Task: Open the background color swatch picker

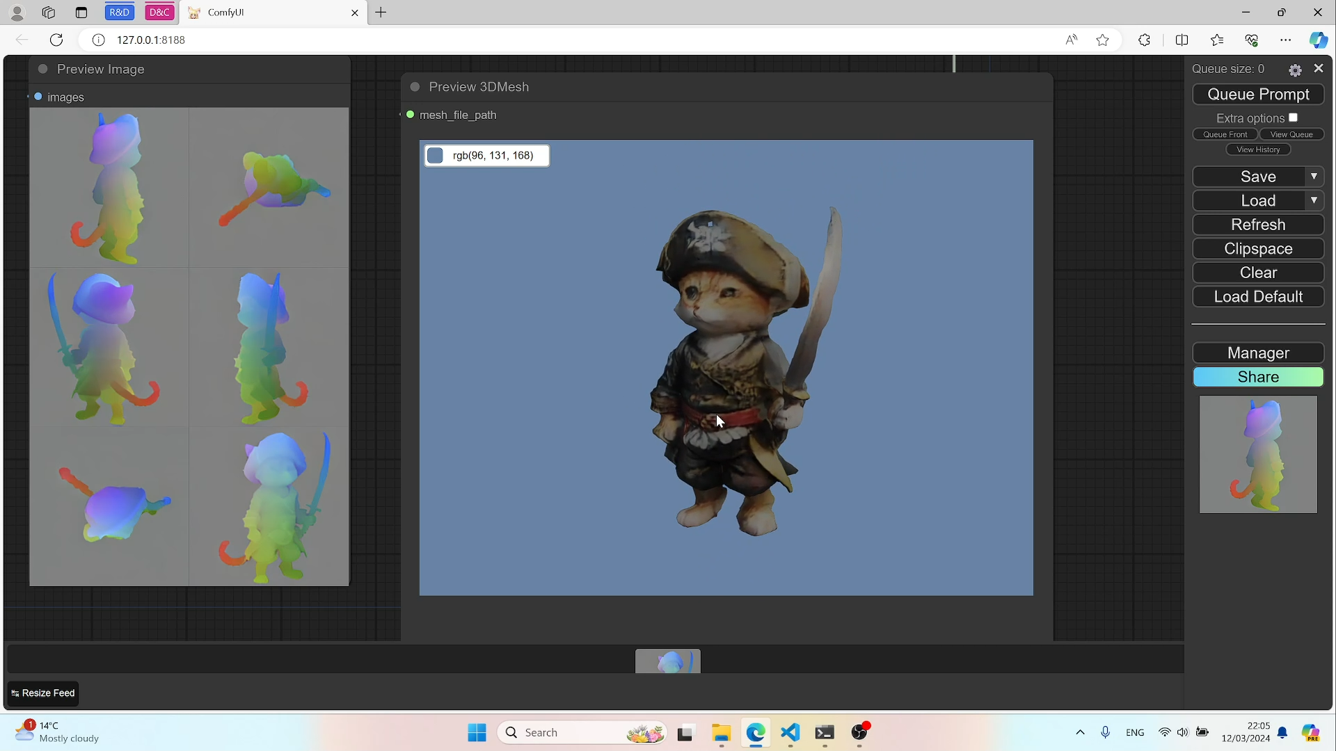Action: [x=436, y=156]
